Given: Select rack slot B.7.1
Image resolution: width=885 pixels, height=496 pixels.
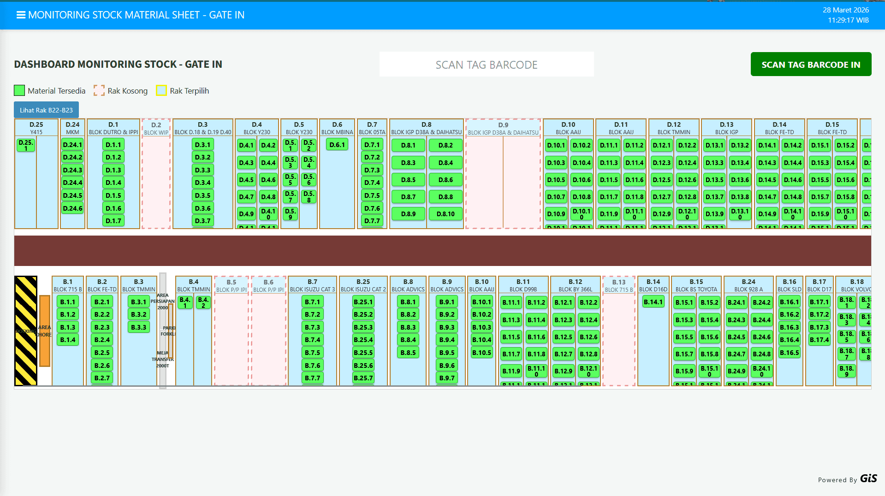Looking at the screenshot, I should 312,302.
